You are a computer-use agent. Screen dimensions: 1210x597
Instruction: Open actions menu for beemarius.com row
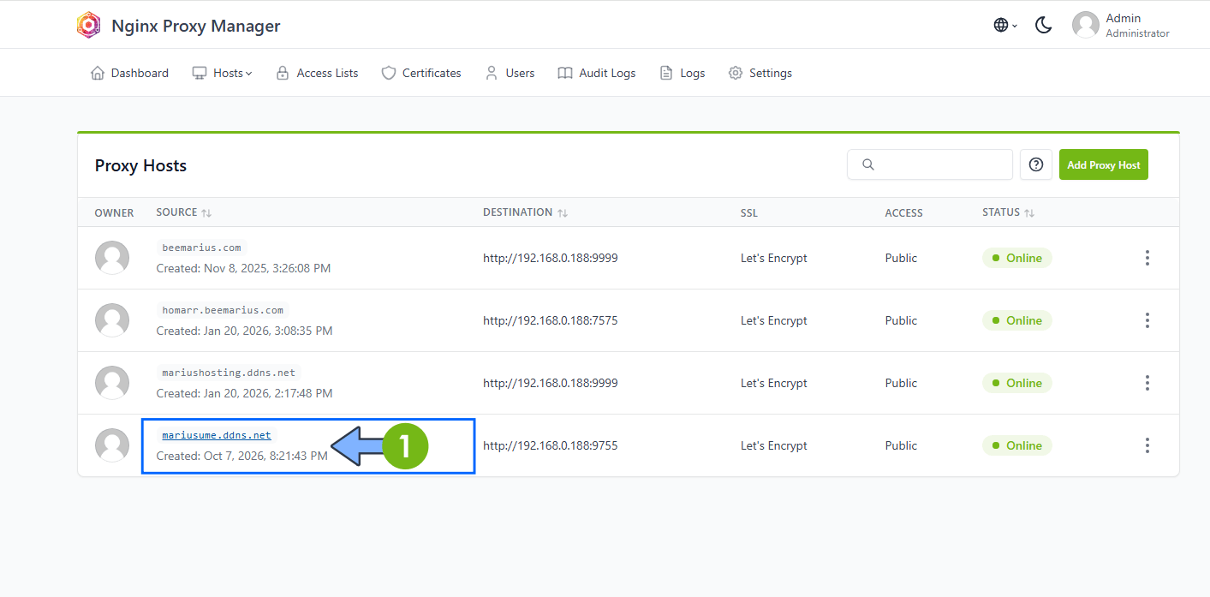1147,258
